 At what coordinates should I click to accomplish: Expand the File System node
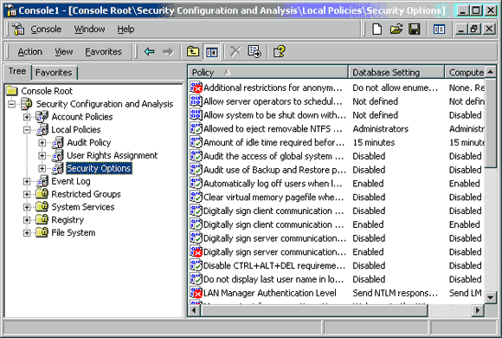click(x=27, y=232)
